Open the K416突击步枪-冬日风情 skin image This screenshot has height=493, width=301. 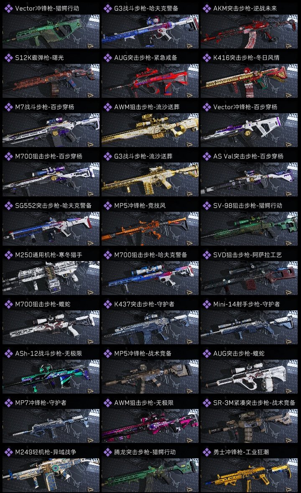pos(249,81)
